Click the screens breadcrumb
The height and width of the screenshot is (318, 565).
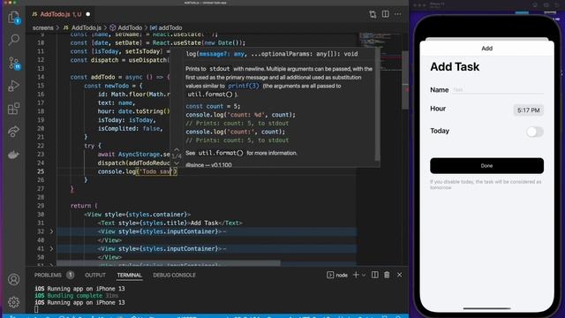point(43,27)
